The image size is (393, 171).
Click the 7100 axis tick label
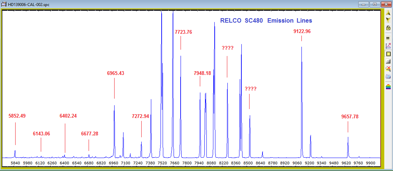[125, 163]
